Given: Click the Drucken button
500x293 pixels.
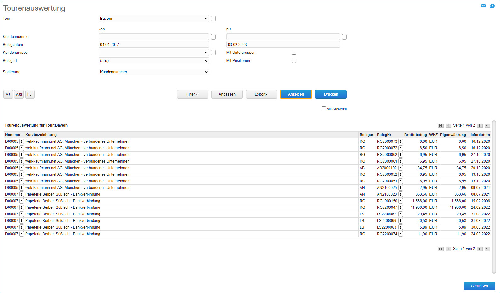Looking at the screenshot, I should click(331, 94).
